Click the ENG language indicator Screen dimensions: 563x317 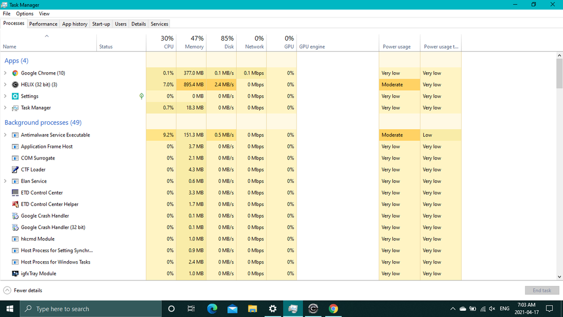click(x=504, y=309)
